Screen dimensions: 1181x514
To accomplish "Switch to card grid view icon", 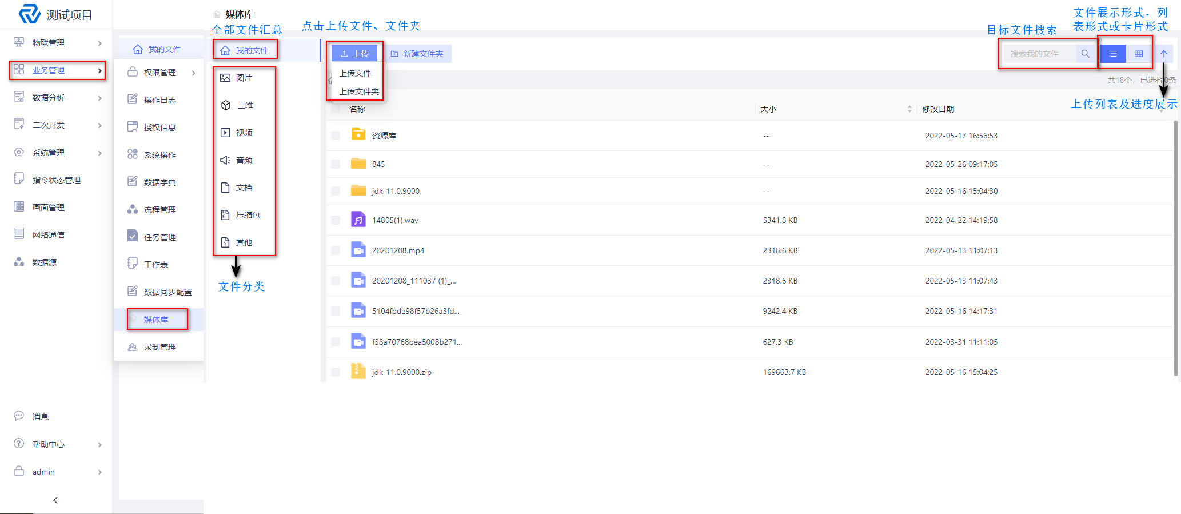I will (1139, 54).
